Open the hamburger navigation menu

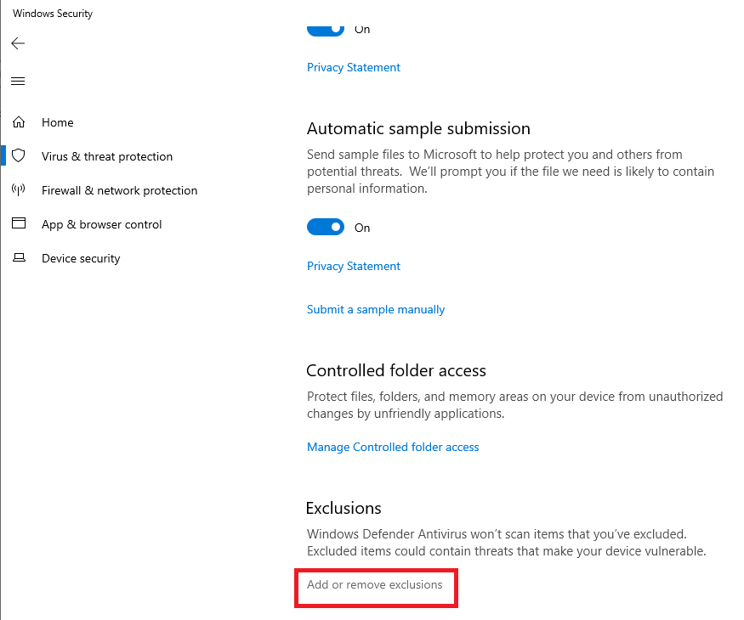[x=18, y=82]
